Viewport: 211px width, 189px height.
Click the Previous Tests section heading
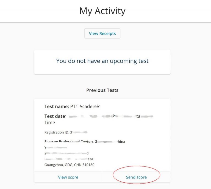tap(102, 90)
